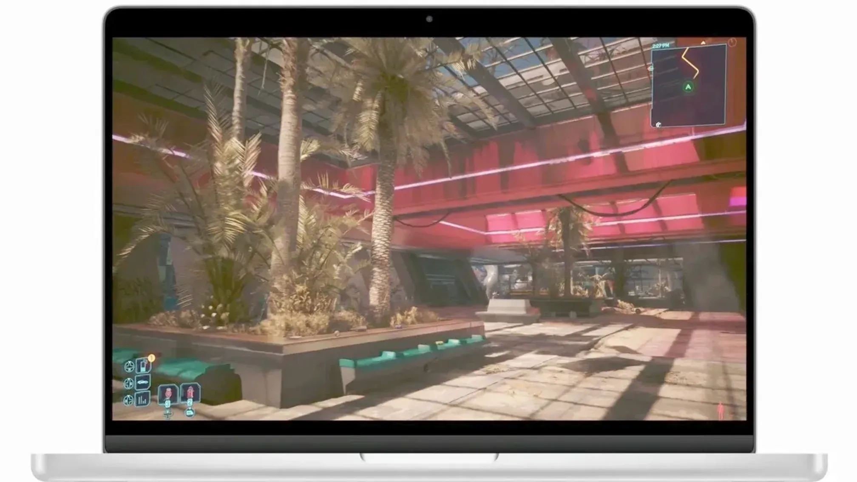
Task: Click the green player arrow on minimap
Action: [x=688, y=87]
